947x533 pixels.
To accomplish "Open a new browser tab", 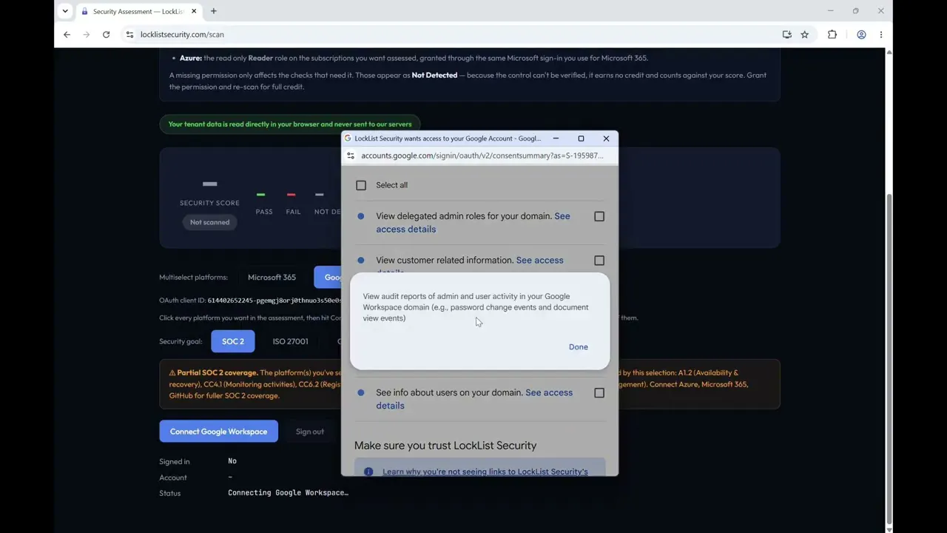I will tap(214, 11).
